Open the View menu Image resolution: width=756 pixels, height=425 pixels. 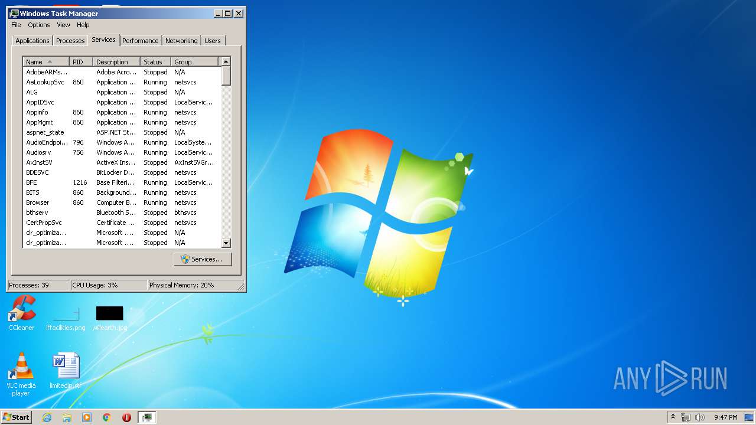click(63, 25)
